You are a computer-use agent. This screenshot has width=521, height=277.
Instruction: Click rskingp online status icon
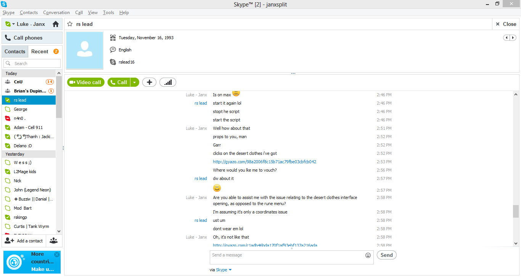tap(8, 217)
